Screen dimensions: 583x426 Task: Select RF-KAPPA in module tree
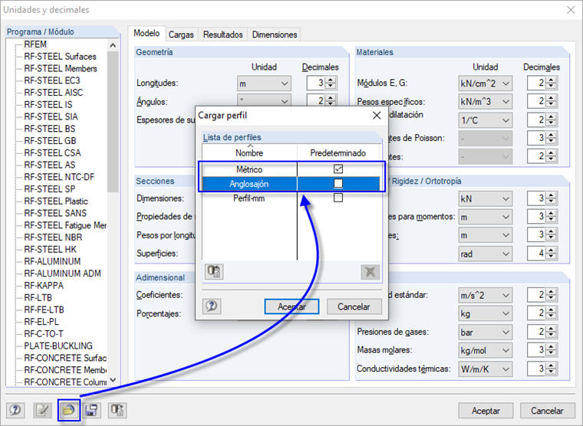click(44, 286)
